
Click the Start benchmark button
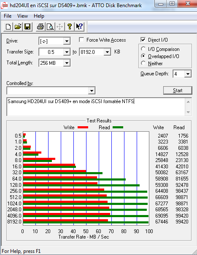(178, 90)
